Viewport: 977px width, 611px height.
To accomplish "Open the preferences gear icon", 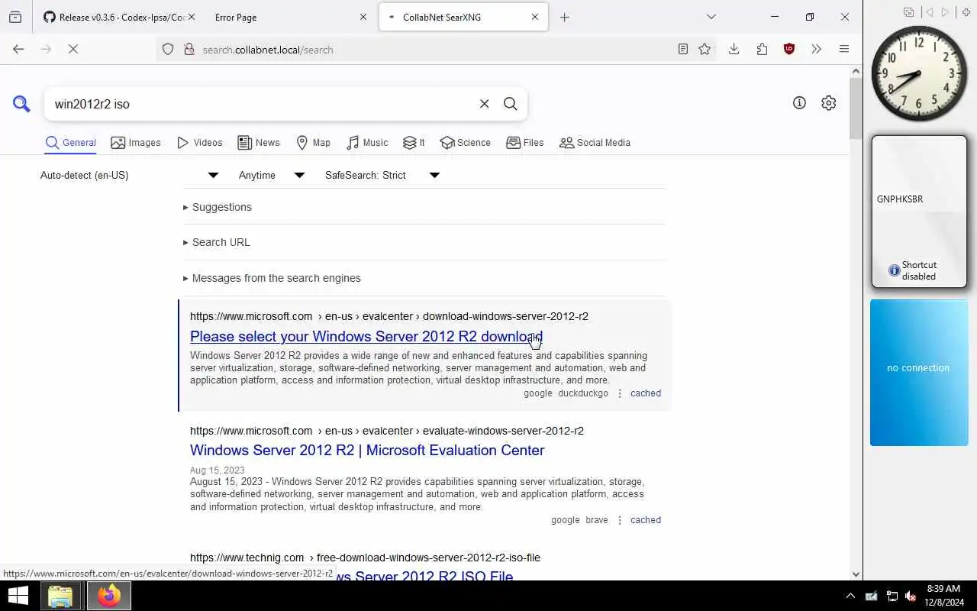I will click(828, 103).
